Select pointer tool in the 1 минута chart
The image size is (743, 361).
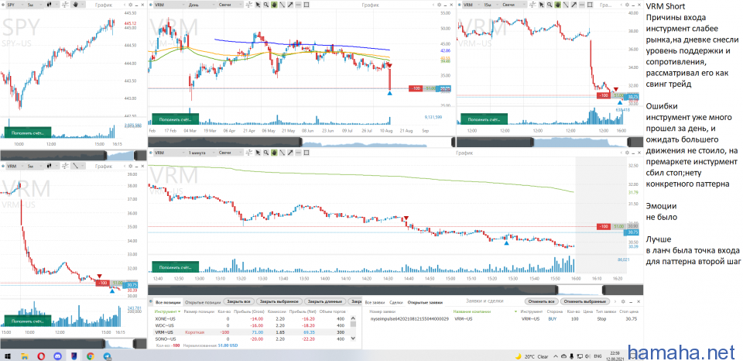[x=259, y=153]
